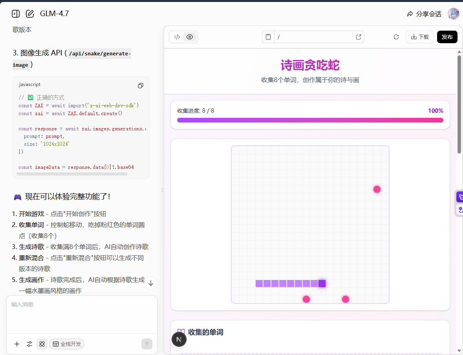Refresh the app preview
The image size is (463, 355).
coord(396,37)
